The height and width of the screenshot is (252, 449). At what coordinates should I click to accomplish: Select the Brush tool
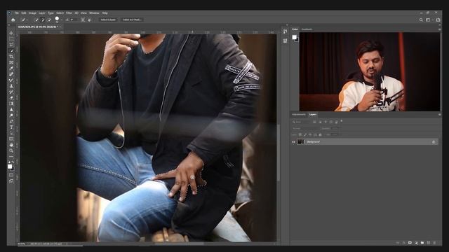pyautogui.click(x=11, y=80)
